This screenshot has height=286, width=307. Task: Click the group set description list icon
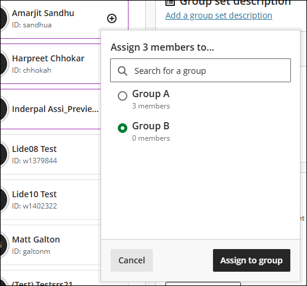170,2
